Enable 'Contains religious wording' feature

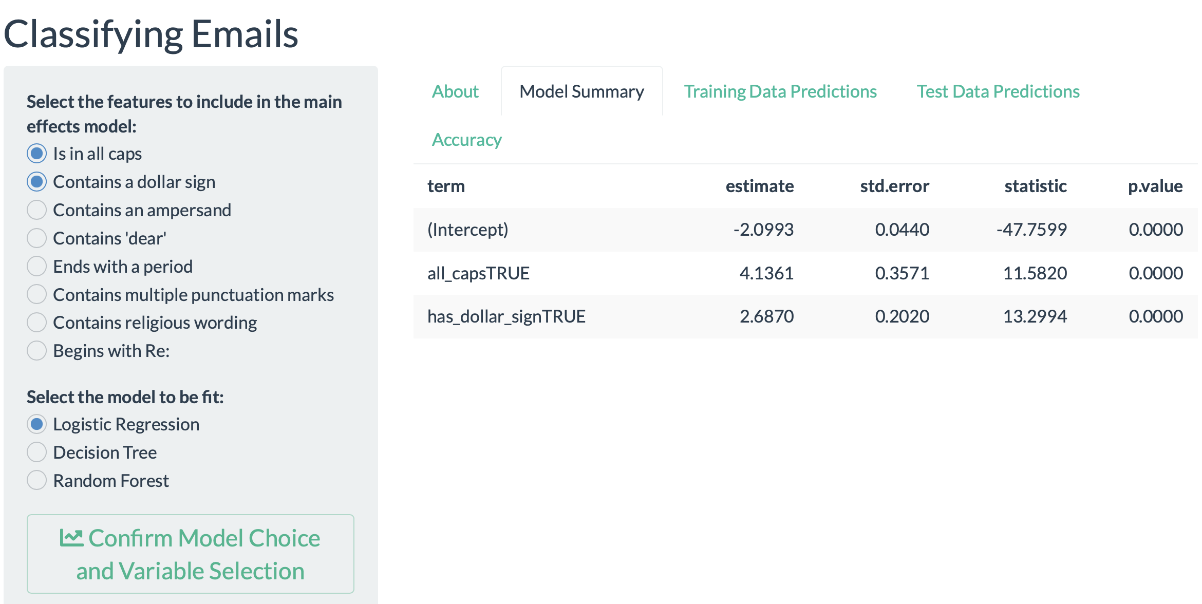tap(36, 323)
